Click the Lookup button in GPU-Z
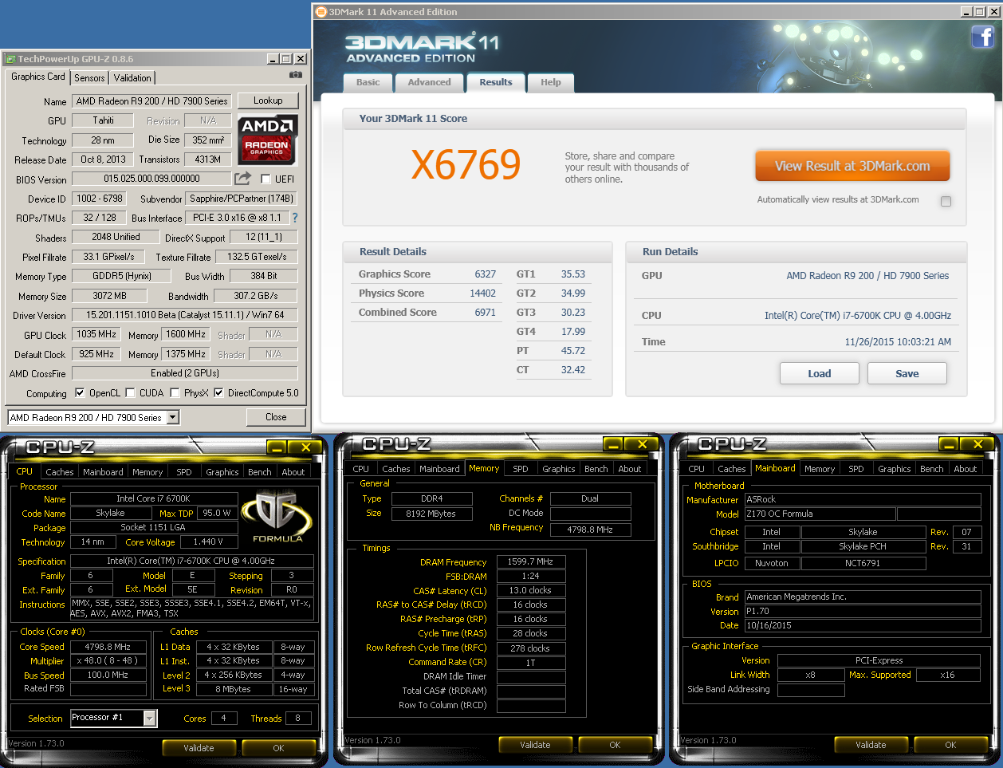Screen dimensions: 1003x768 tap(268, 100)
